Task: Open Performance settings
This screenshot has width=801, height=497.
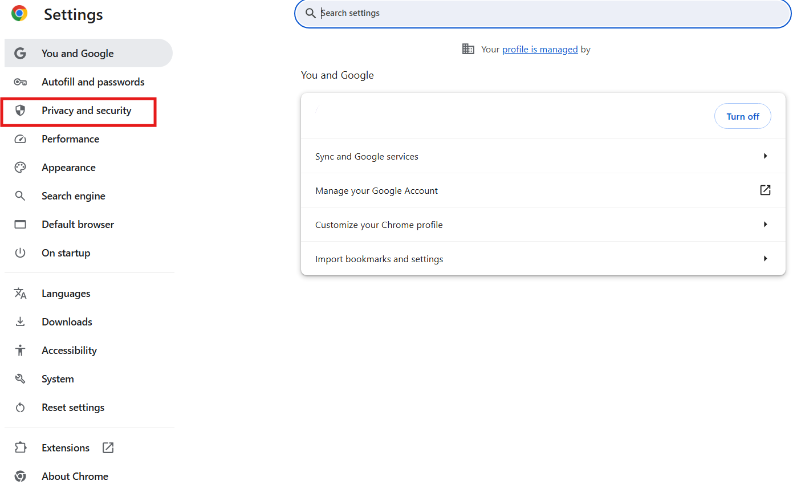Action: coord(88,139)
